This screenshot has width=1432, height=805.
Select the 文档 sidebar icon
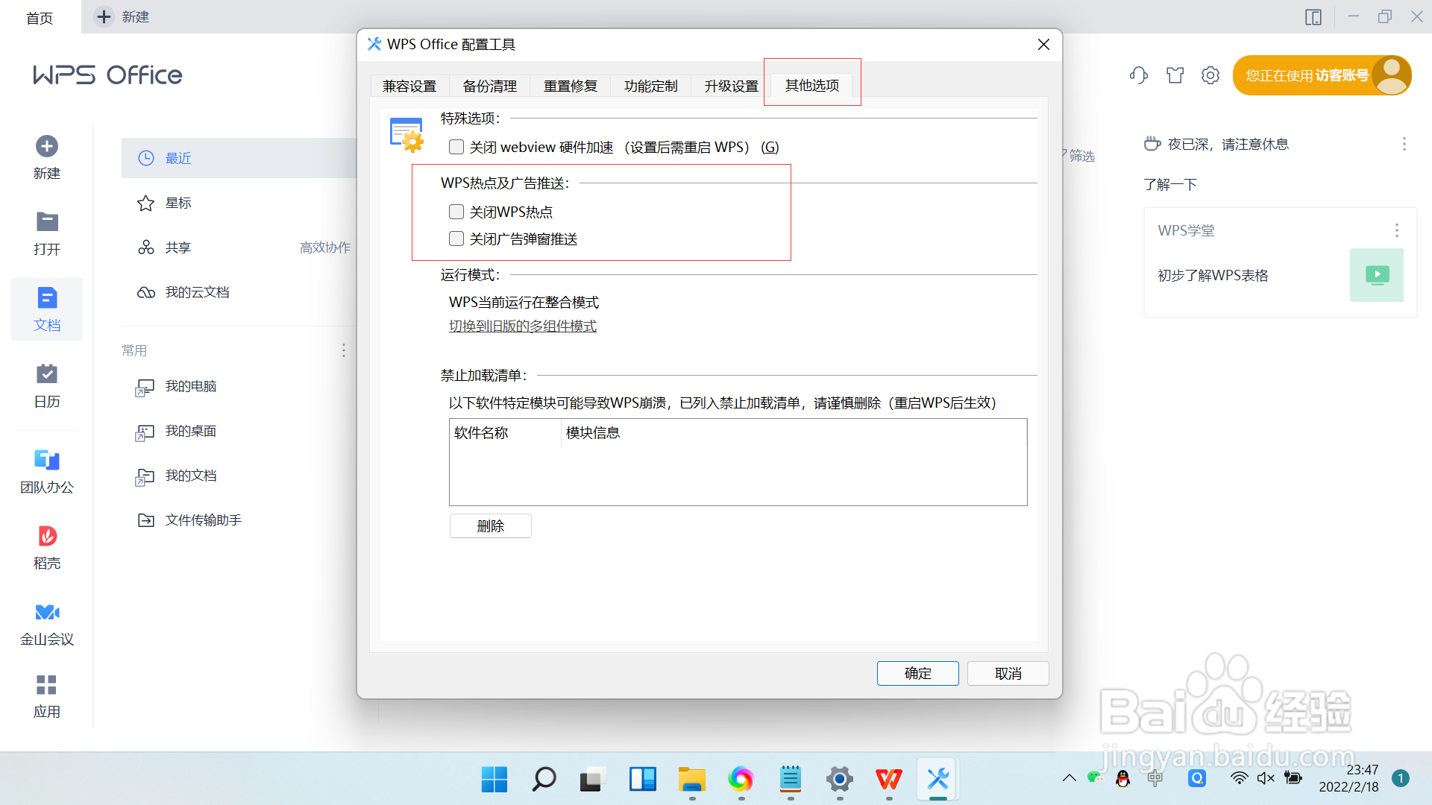tap(47, 298)
